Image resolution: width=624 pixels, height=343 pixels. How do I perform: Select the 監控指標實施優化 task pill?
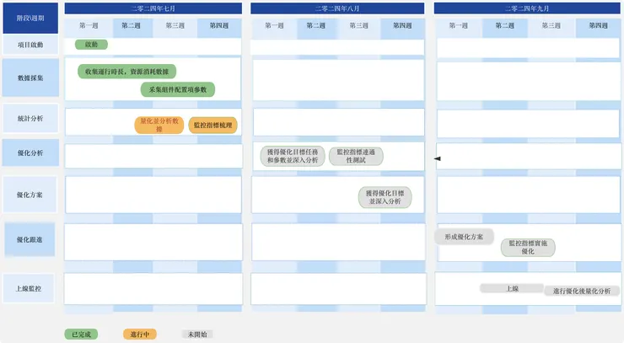[528, 247]
